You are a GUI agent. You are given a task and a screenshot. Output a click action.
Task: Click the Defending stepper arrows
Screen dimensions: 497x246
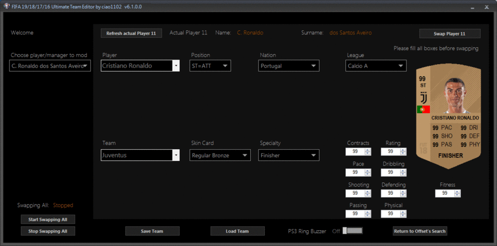403,193
